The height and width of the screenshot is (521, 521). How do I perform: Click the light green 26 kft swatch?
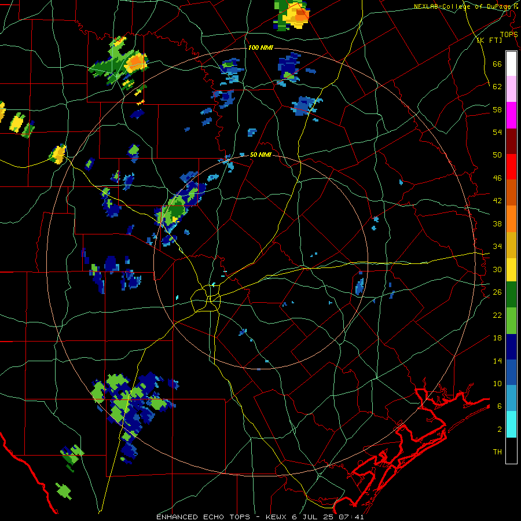click(511, 321)
